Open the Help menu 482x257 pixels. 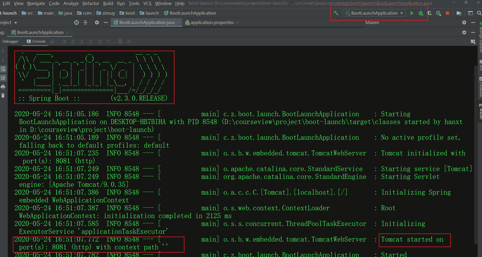point(180,3)
